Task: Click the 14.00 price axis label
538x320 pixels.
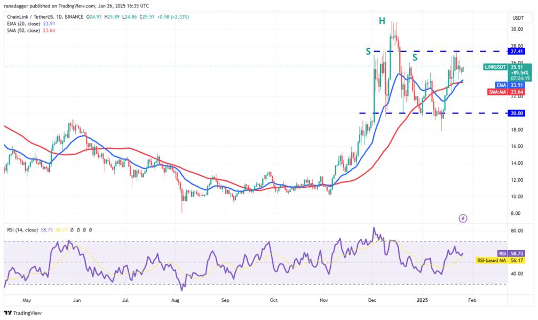Action: click(517, 163)
